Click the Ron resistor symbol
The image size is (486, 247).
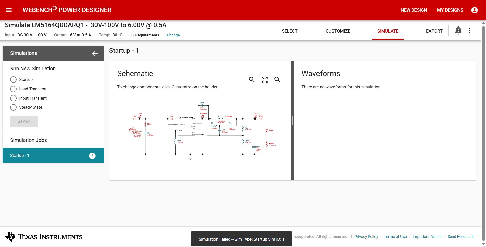[x=175, y=141]
